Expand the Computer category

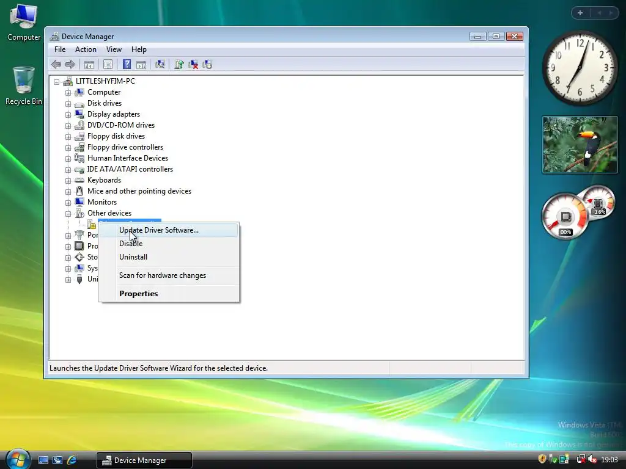68,93
